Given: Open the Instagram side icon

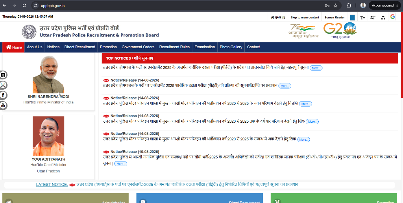Looking at the screenshot, I should click(3, 85).
